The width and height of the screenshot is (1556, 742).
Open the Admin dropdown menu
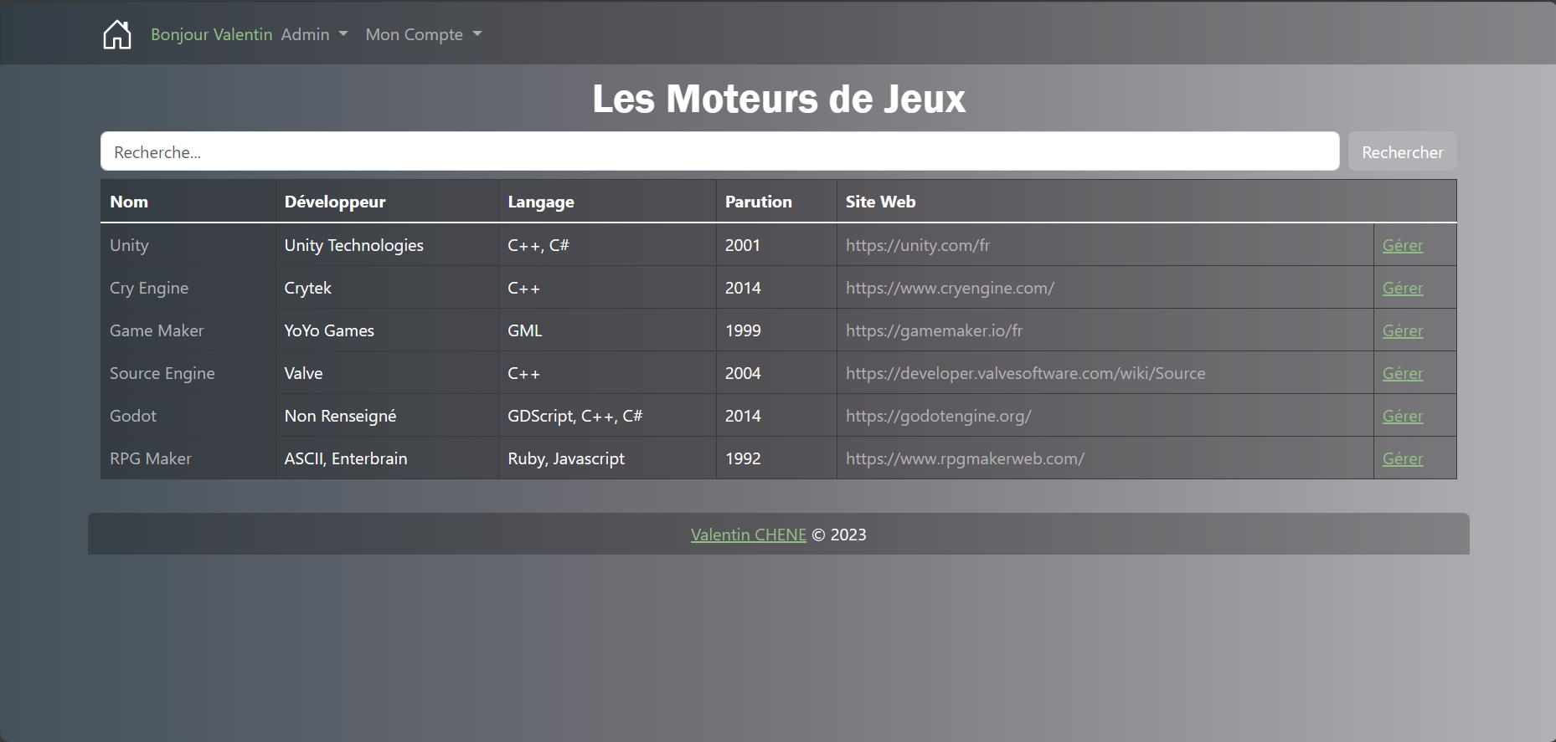coord(314,34)
